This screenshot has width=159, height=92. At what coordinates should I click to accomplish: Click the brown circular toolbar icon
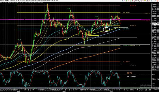click(x=149, y=1)
